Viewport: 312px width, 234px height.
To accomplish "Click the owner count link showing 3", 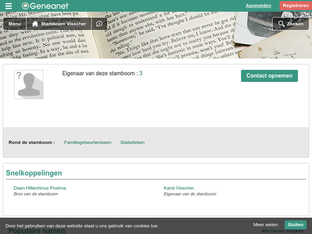I will 141,73.
